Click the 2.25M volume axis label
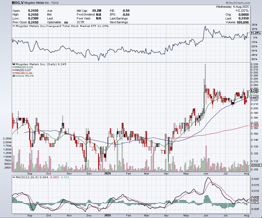 pyautogui.click(x=7, y=139)
